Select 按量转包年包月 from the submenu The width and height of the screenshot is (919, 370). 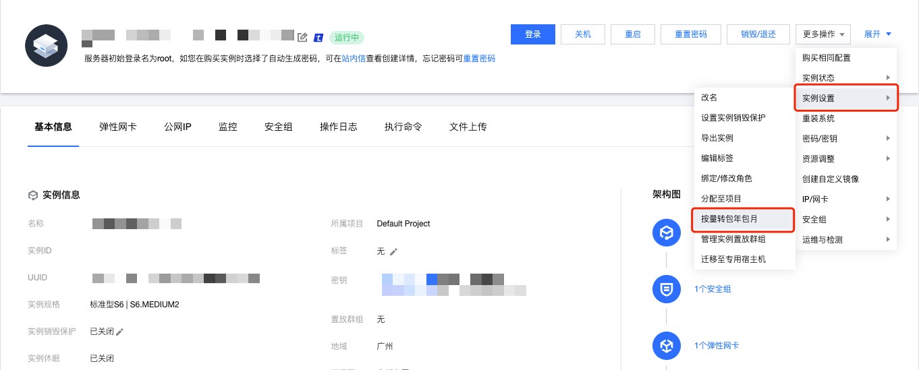click(x=729, y=219)
